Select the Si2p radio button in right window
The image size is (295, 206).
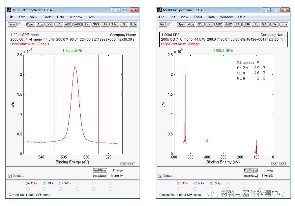coord(212,183)
